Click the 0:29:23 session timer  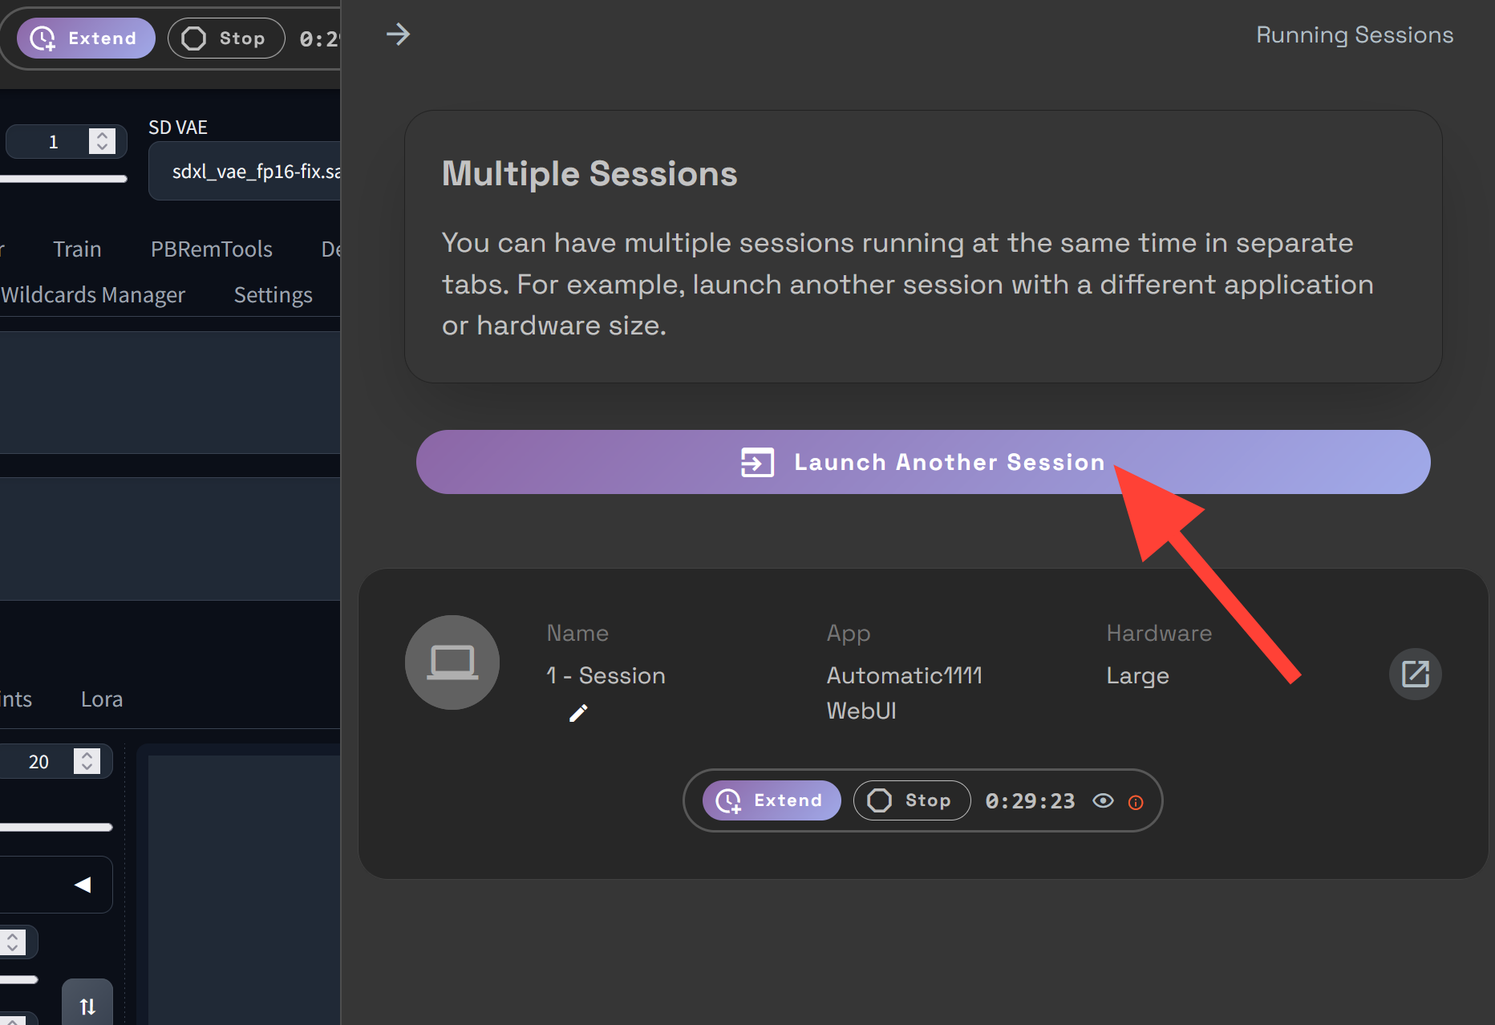tap(1030, 801)
